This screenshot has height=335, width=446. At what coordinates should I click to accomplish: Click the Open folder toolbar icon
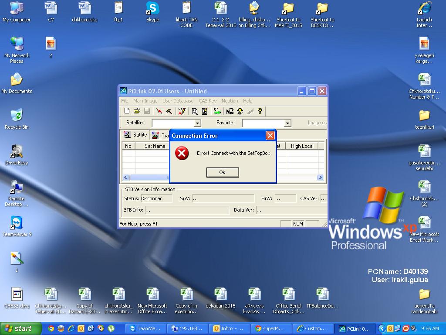tap(137, 111)
